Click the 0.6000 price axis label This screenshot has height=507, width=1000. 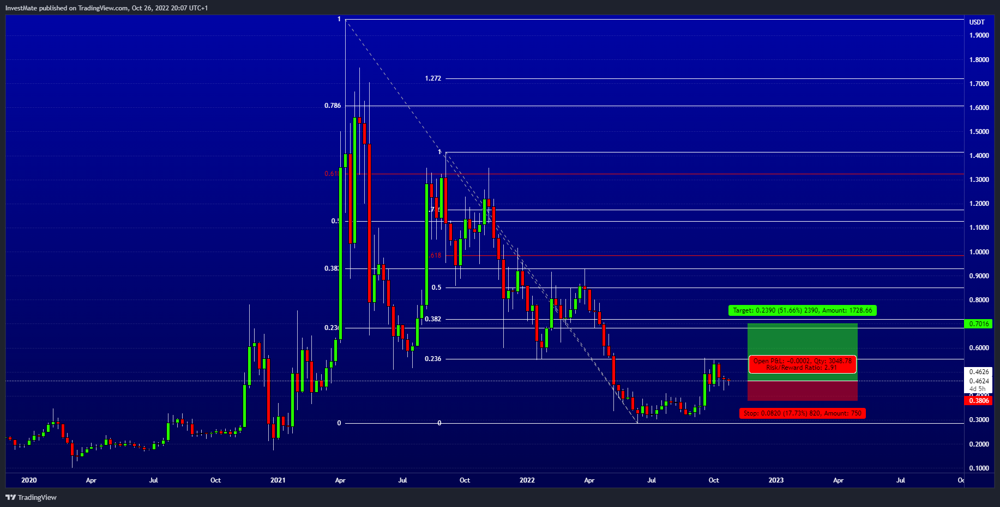point(979,348)
